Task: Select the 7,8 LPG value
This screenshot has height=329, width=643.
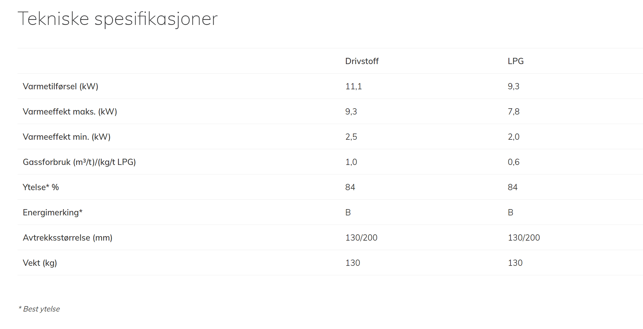Action: pos(513,112)
